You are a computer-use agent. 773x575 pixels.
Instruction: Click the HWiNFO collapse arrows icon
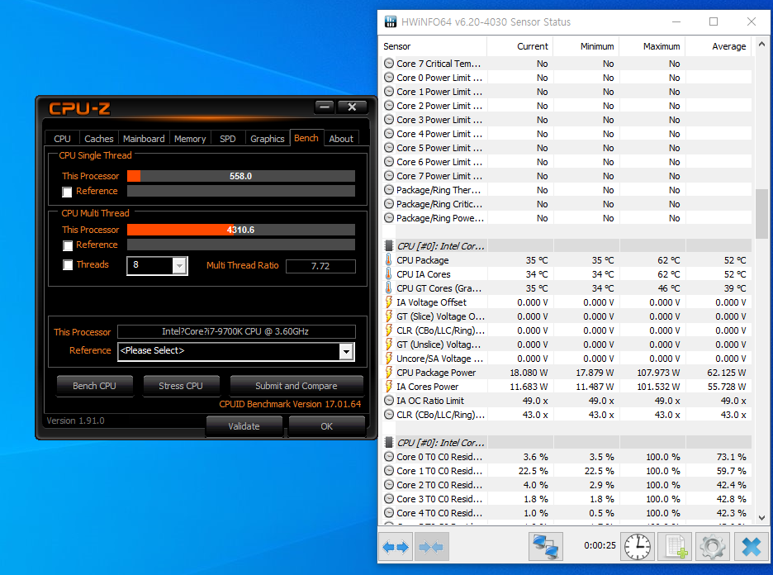(431, 546)
